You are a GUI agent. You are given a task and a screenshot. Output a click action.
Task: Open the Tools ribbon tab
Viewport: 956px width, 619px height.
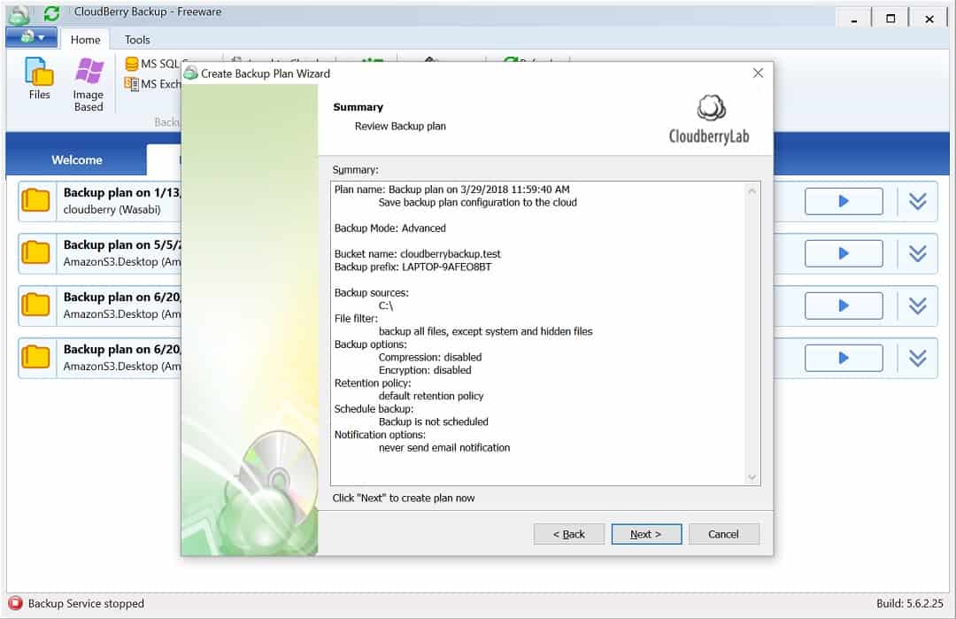pyautogui.click(x=137, y=40)
